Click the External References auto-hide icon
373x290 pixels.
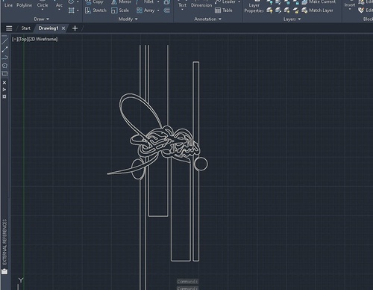4,90
